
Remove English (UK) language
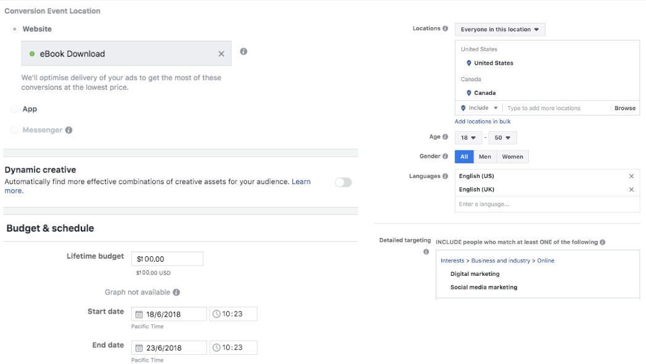[x=631, y=190]
